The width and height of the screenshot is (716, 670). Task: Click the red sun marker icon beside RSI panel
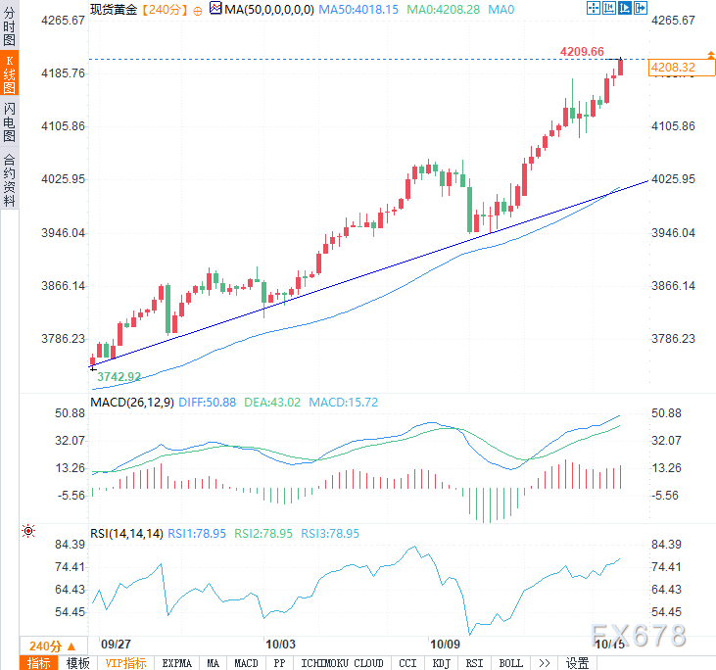coord(27,531)
